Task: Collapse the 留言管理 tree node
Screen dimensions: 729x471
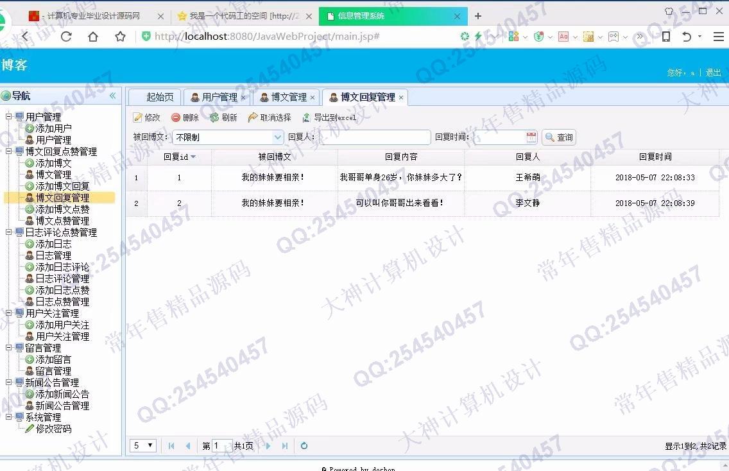Action: 9,347
